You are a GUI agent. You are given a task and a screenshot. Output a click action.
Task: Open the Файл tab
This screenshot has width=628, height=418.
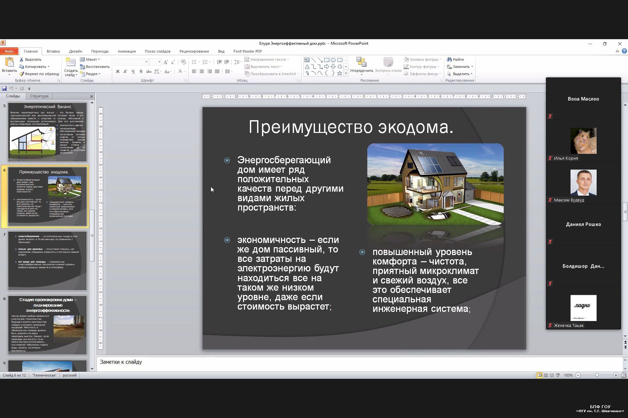point(9,51)
